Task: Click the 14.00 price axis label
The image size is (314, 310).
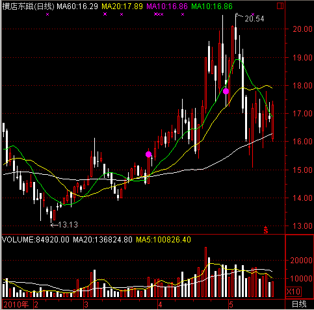Action: click(302, 198)
